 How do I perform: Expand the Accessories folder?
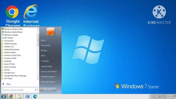[x=9, y=41]
